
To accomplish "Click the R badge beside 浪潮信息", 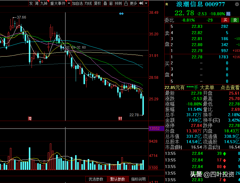I will tap(167, 4).
